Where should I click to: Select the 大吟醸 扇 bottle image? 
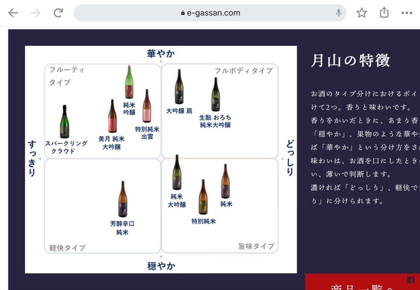[x=179, y=86]
